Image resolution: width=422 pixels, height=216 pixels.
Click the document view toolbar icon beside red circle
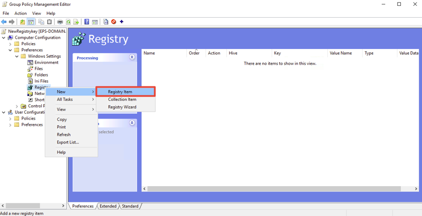coord(106,22)
